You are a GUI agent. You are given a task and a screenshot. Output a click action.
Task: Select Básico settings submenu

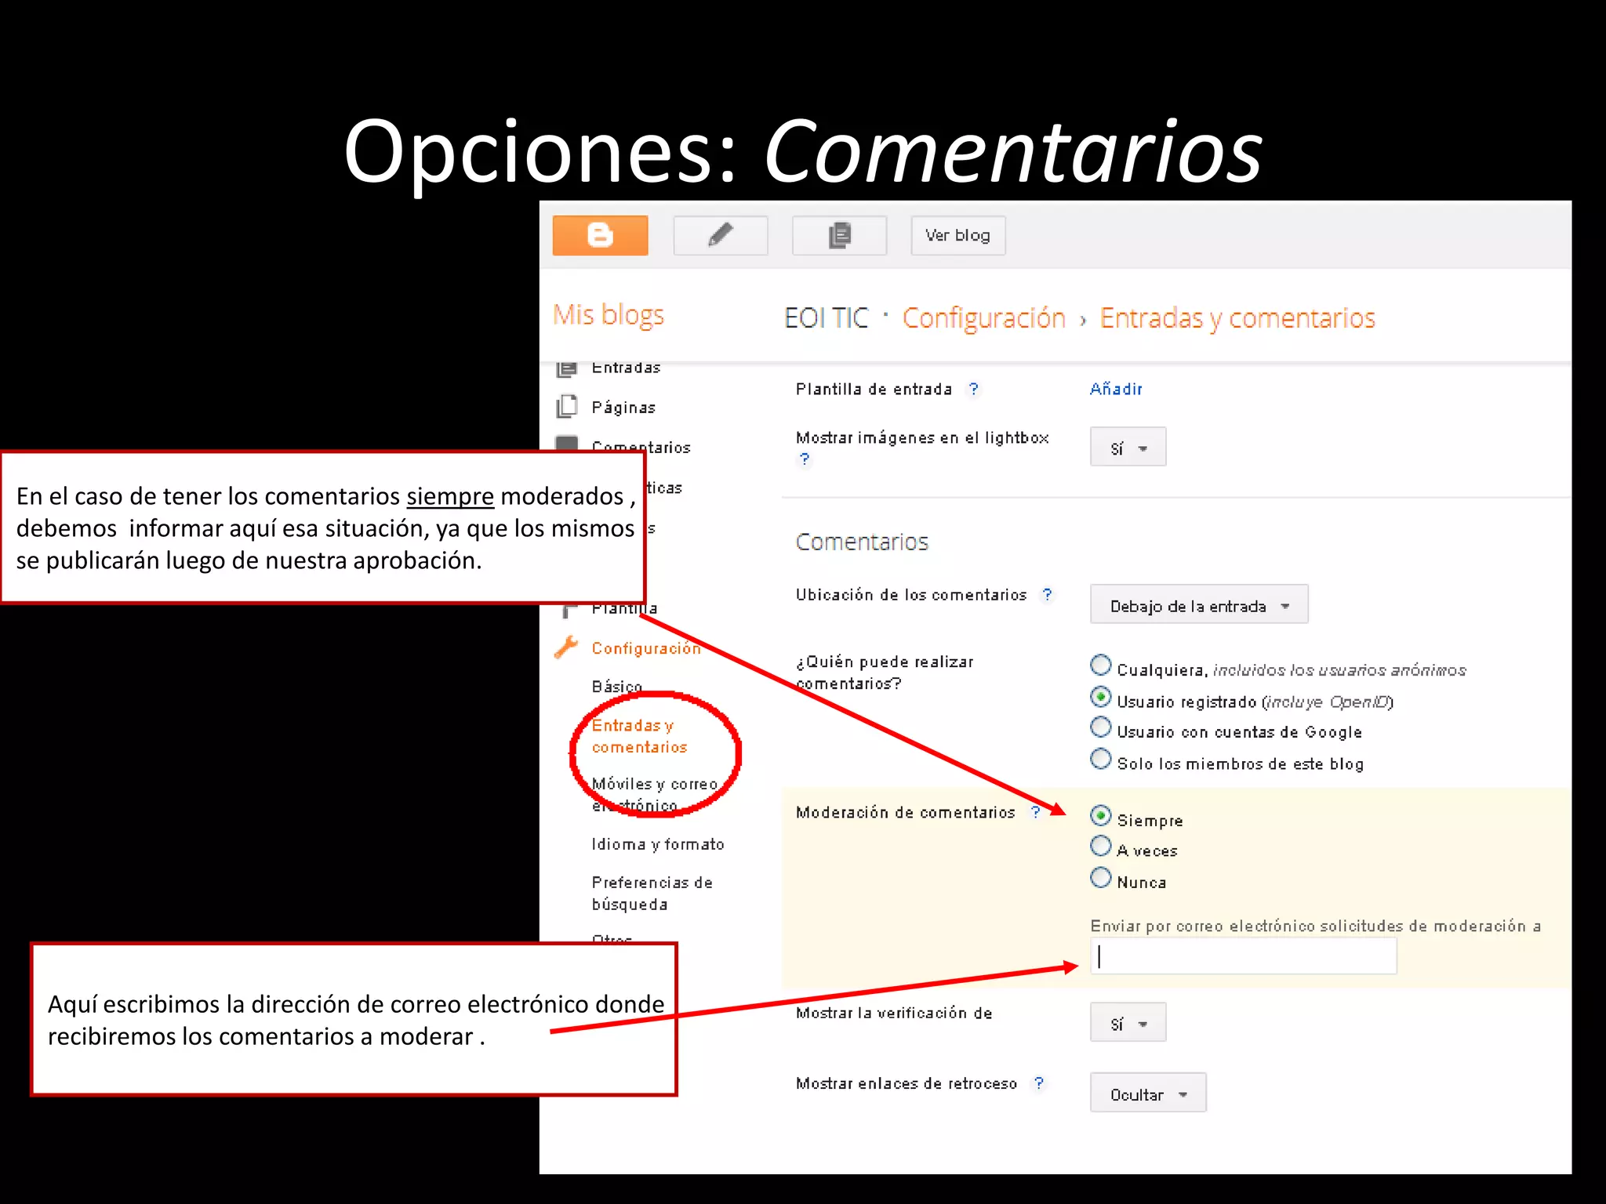pyautogui.click(x=617, y=687)
